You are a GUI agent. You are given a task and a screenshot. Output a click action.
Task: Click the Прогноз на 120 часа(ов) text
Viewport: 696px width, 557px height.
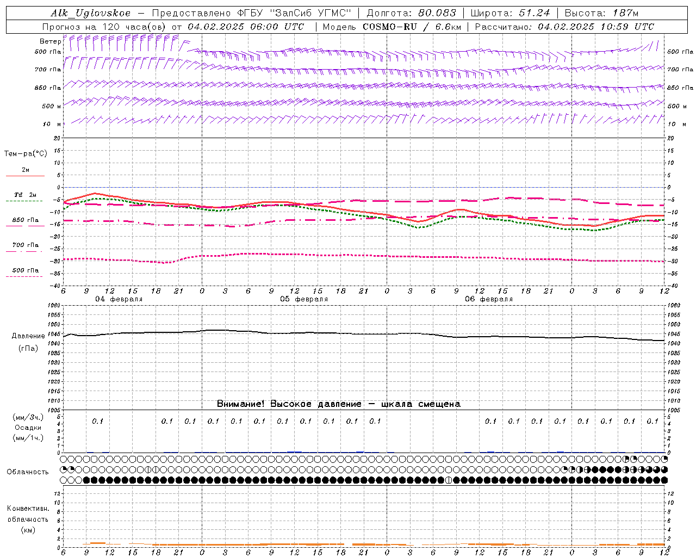pyautogui.click(x=104, y=27)
